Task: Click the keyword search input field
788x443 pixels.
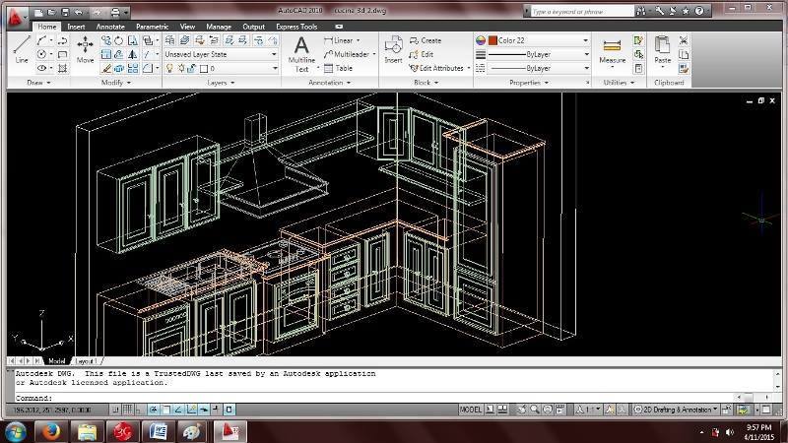Action: pyautogui.click(x=581, y=11)
